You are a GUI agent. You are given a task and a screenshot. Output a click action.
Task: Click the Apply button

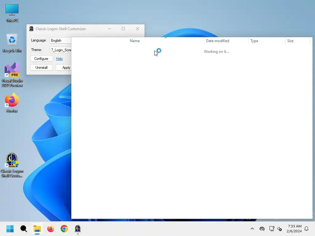click(63, 67)
